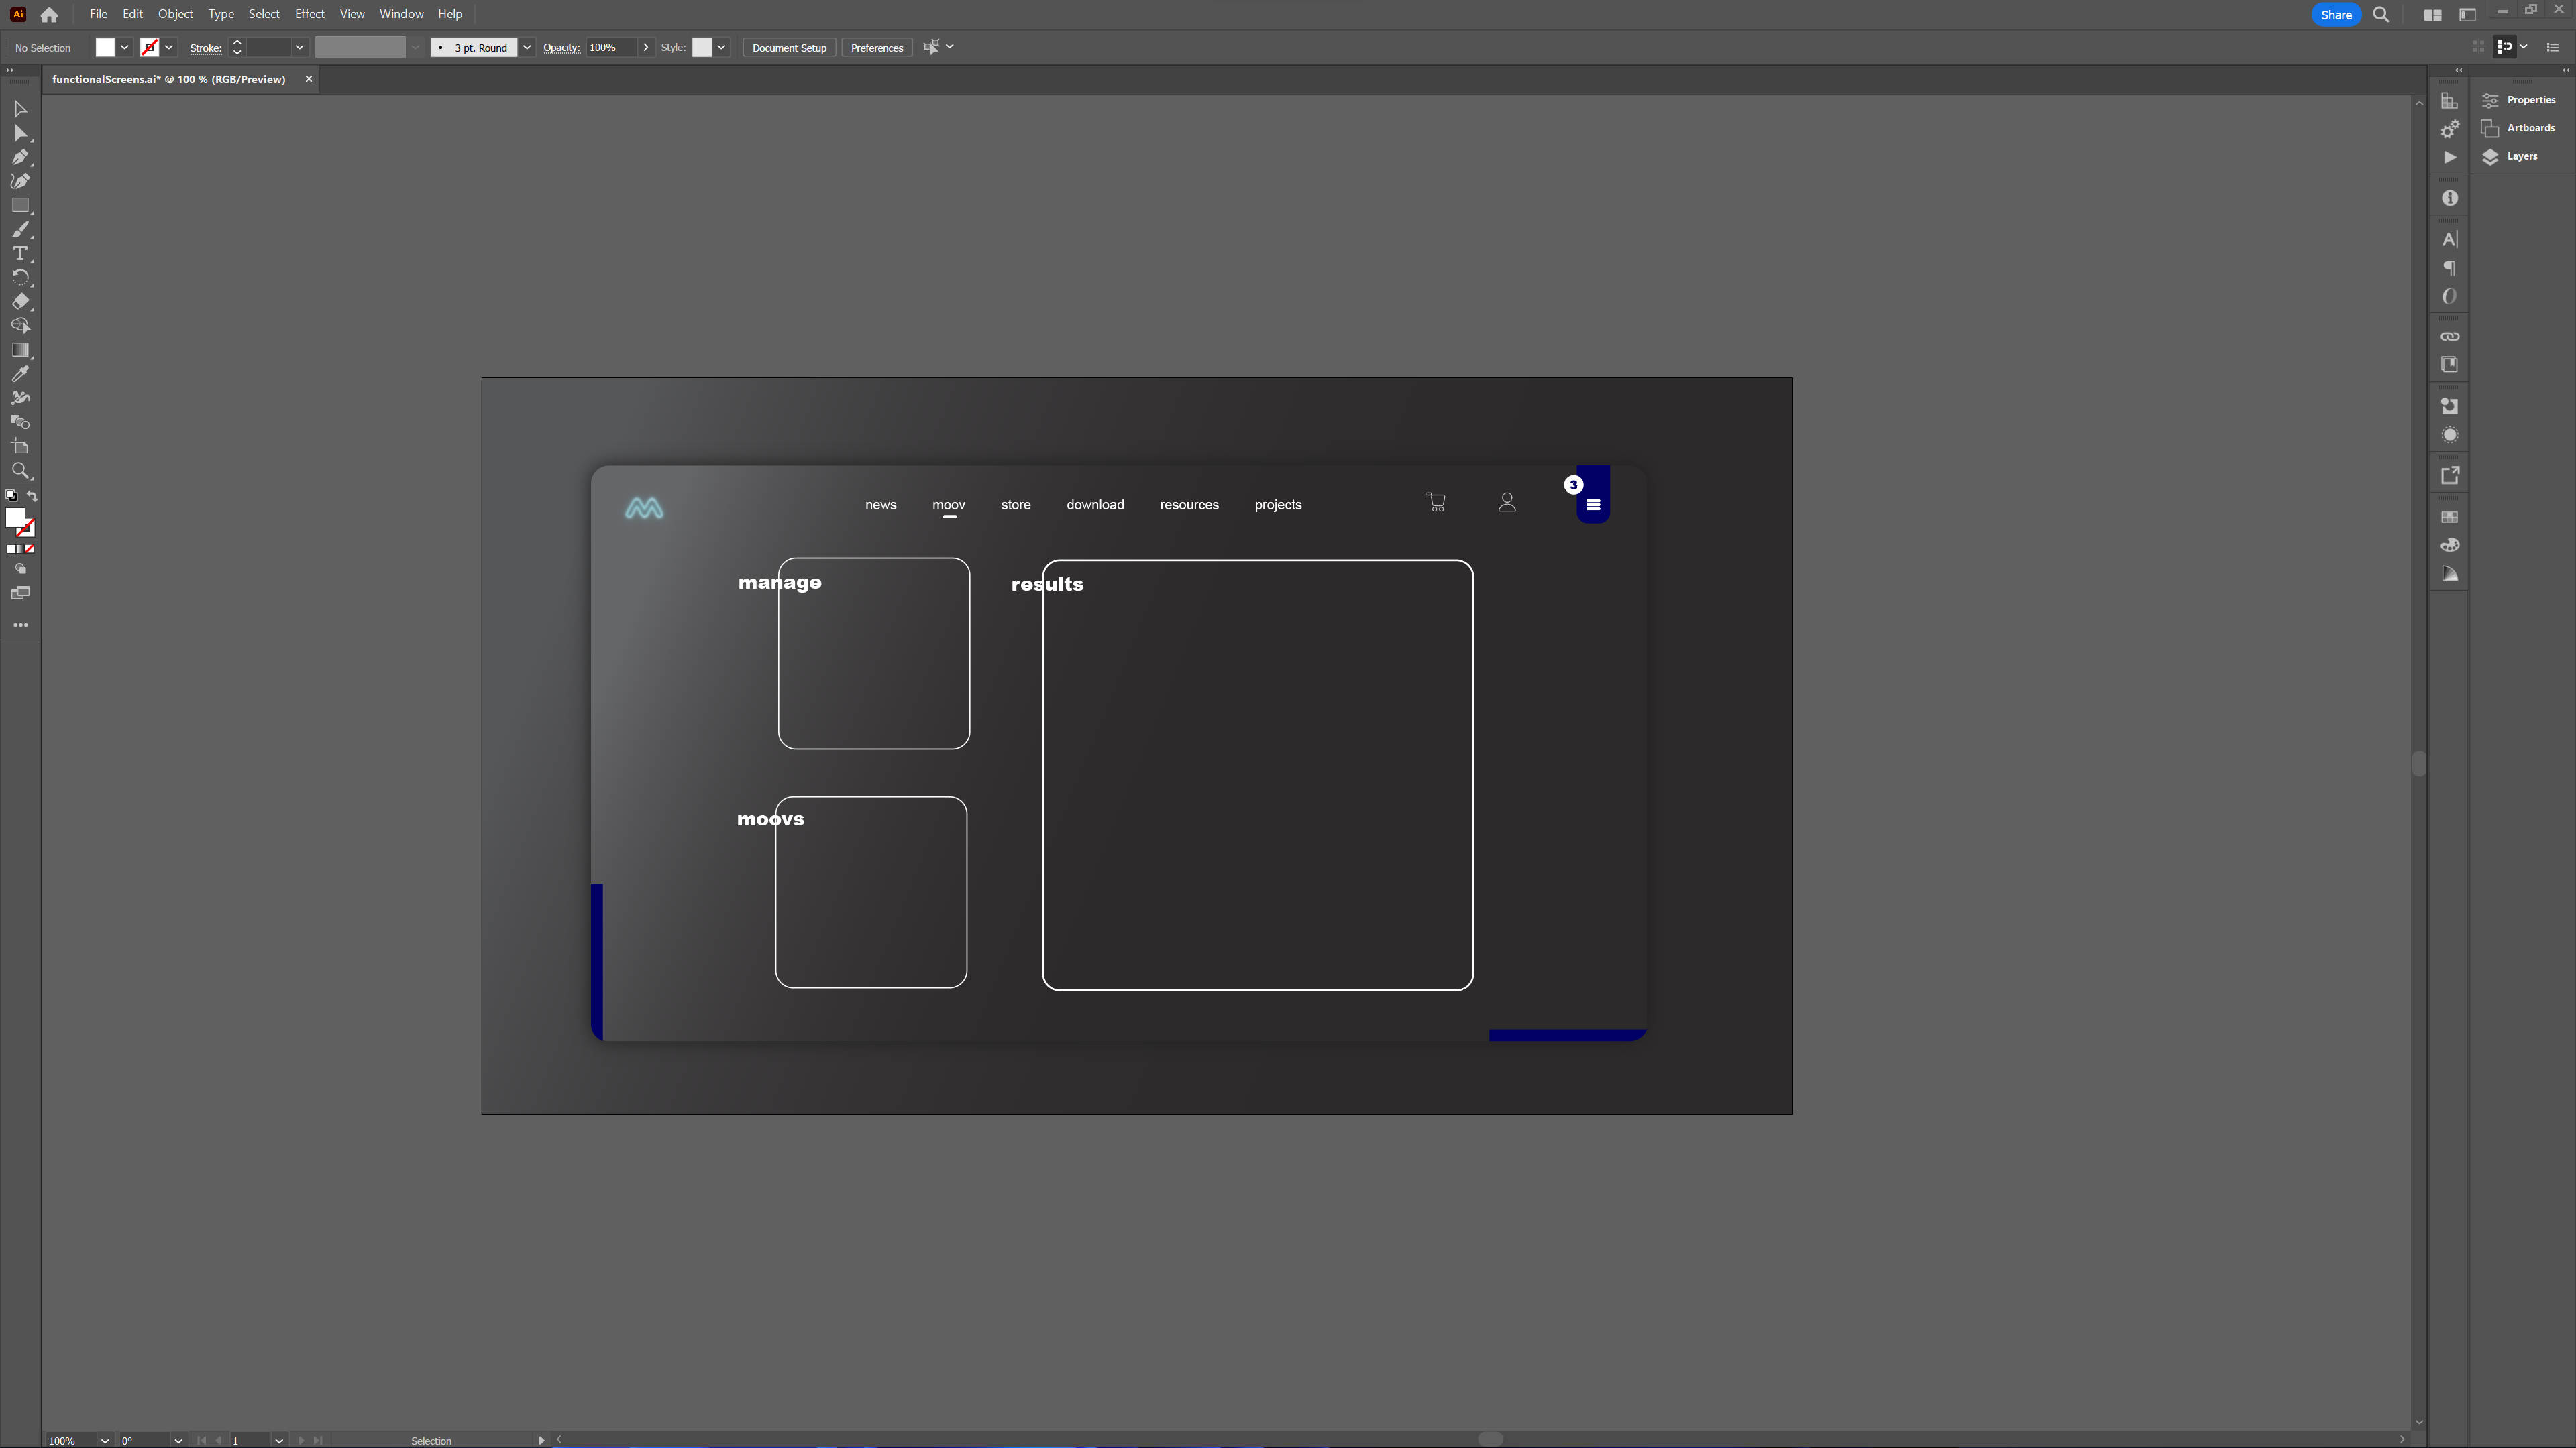Open the Window menu

(x=401, y=14)
